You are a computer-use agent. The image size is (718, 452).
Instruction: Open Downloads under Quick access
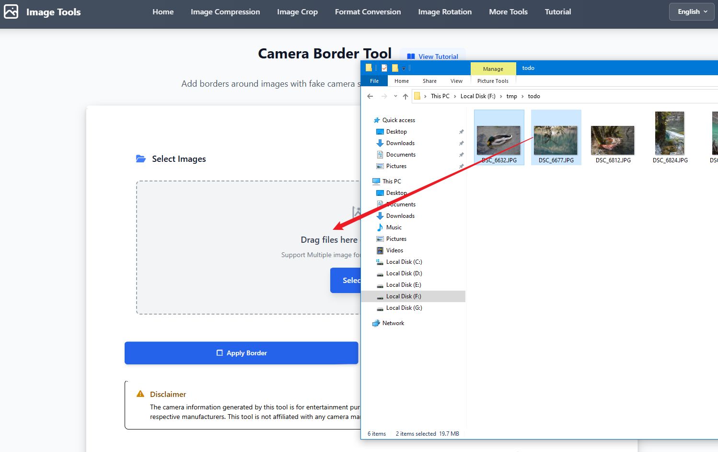(x=400, y=143)
